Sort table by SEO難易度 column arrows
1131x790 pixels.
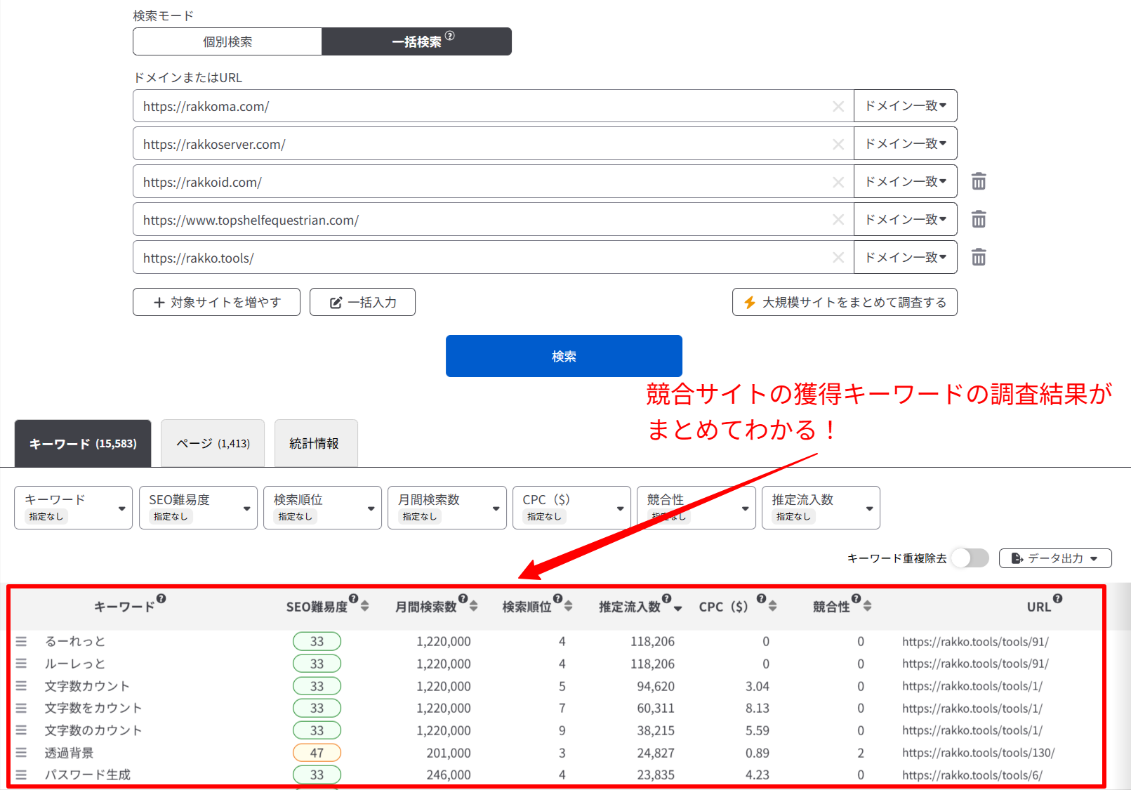coord(365,606)
